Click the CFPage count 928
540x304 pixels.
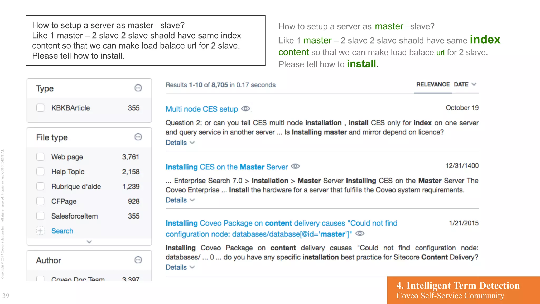coord(134,201)
